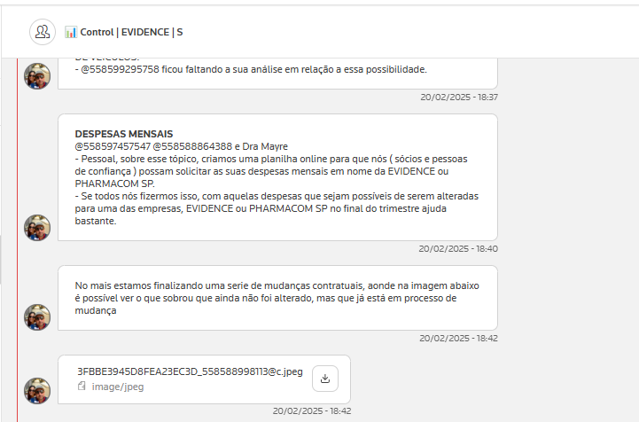The image size is (639, 422).
Task: Open the @558597457547 mention
Action: 112,146
